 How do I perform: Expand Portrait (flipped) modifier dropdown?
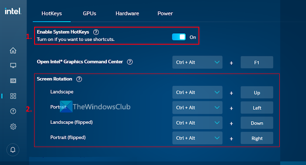coord(197,138)
